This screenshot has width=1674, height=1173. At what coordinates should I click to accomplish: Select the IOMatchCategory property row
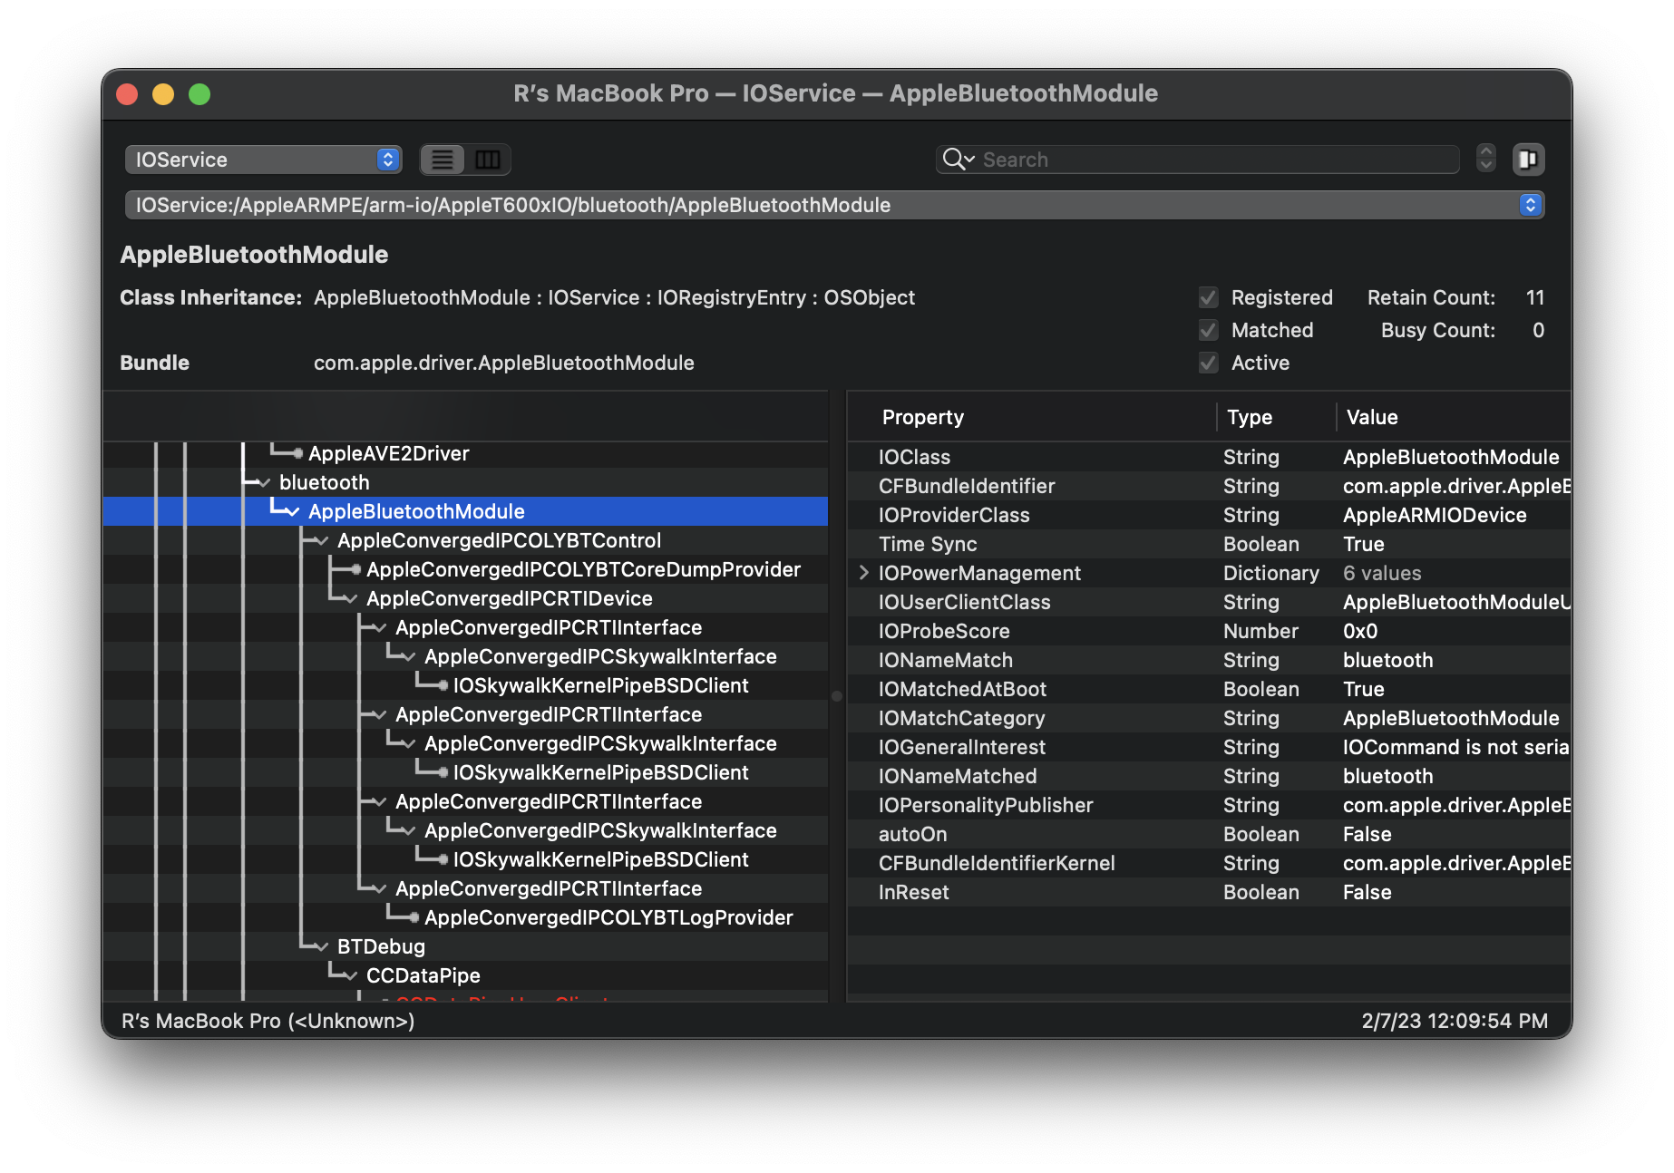click(1209, 718)
